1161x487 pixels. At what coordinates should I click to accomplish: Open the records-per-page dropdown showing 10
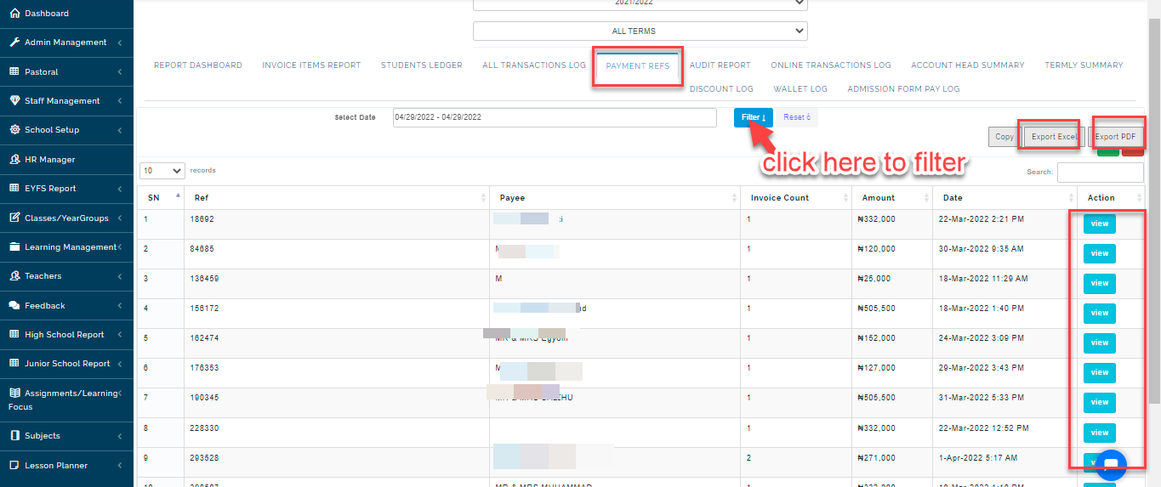coord(162,171)
